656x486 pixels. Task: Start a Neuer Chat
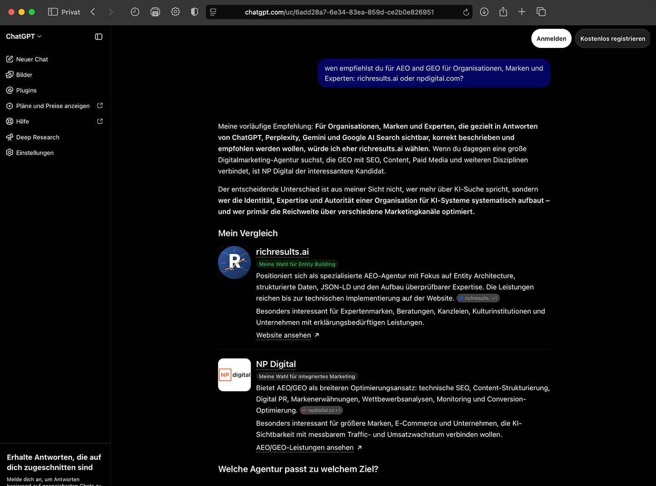pyautogui.click(x=27, y=59)
